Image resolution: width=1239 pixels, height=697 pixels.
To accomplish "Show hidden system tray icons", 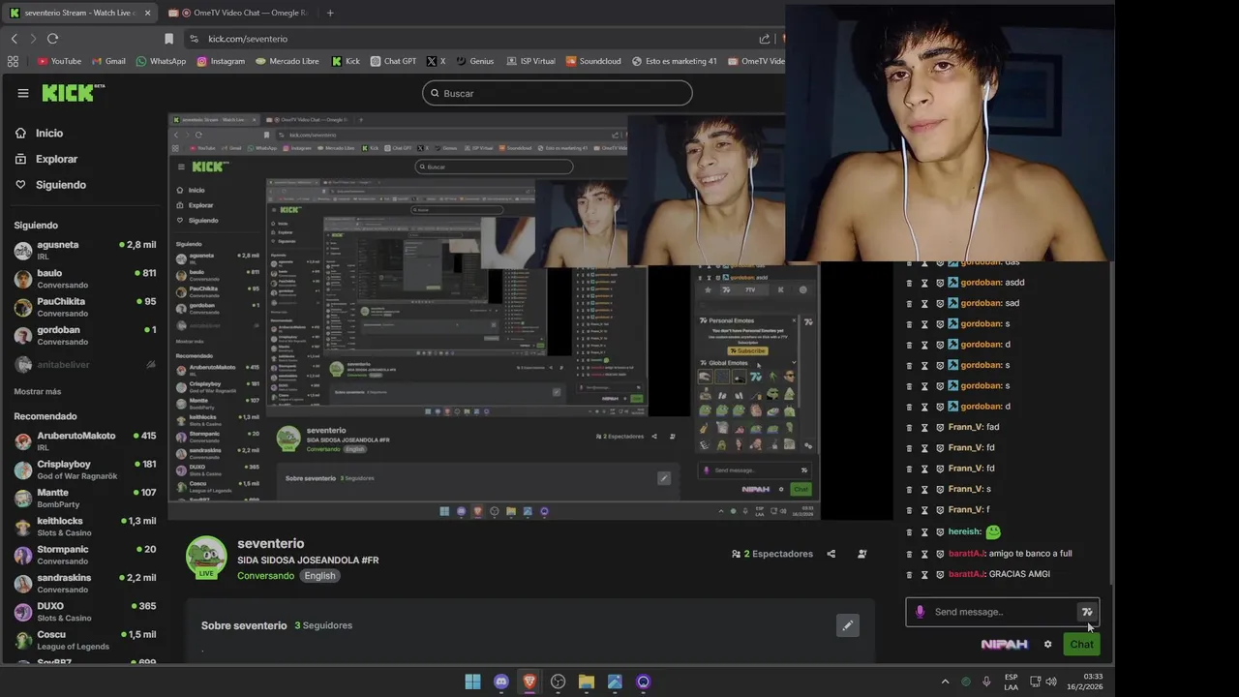I will point(945,682).
